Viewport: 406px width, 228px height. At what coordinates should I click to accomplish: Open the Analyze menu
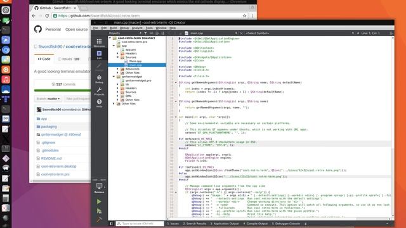click(137, 28)
